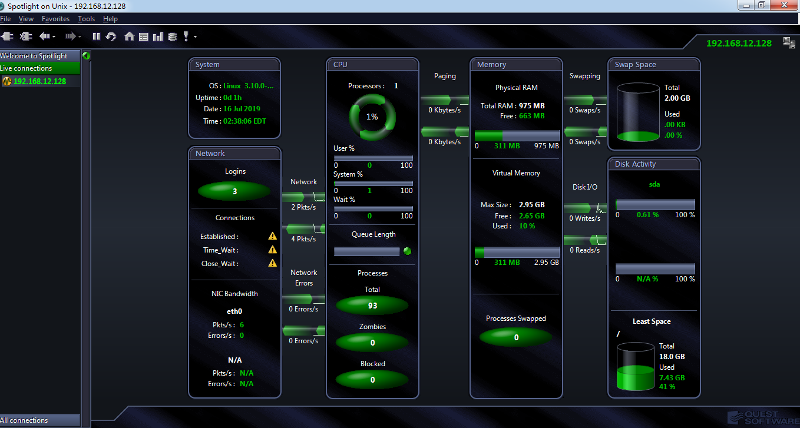Open the Back navigation history dropdown arrow

pos(54,37)
